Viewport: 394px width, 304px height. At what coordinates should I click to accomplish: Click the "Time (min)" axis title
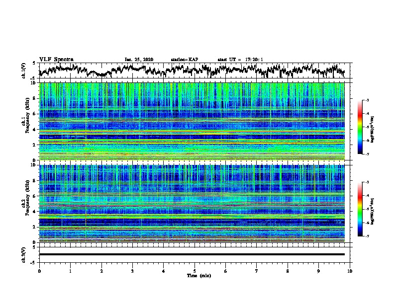[199, 276]
